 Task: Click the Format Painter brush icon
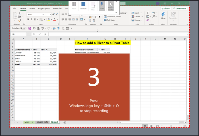(20, 20)
